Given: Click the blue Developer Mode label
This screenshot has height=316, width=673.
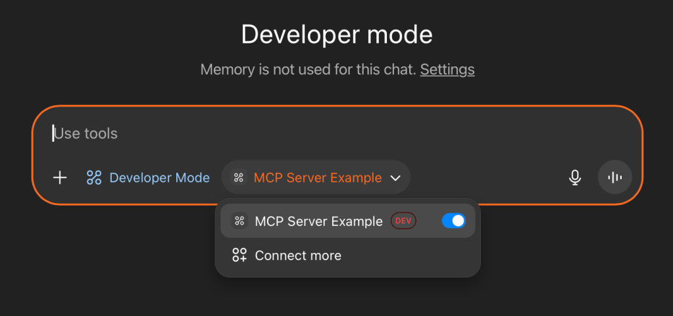Looking at the screenshot, I should pos(159,177).
